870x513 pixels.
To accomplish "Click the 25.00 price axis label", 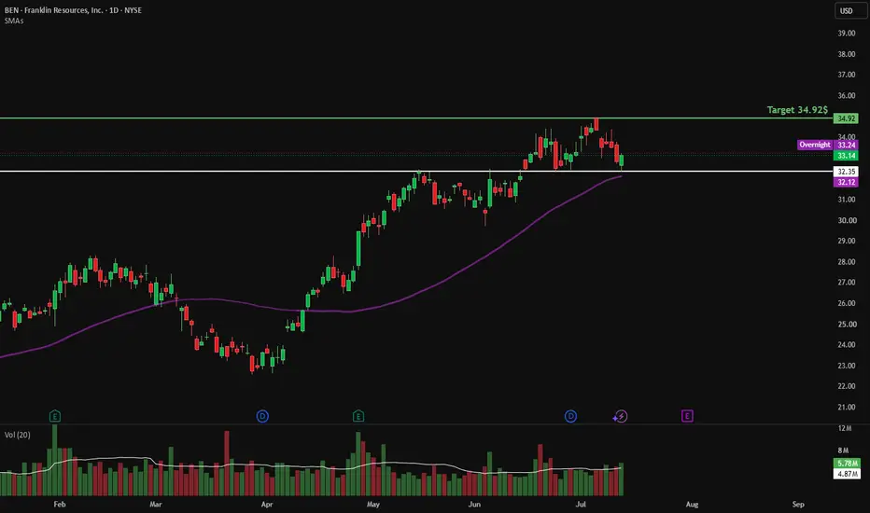I will (x=846, y=324).
